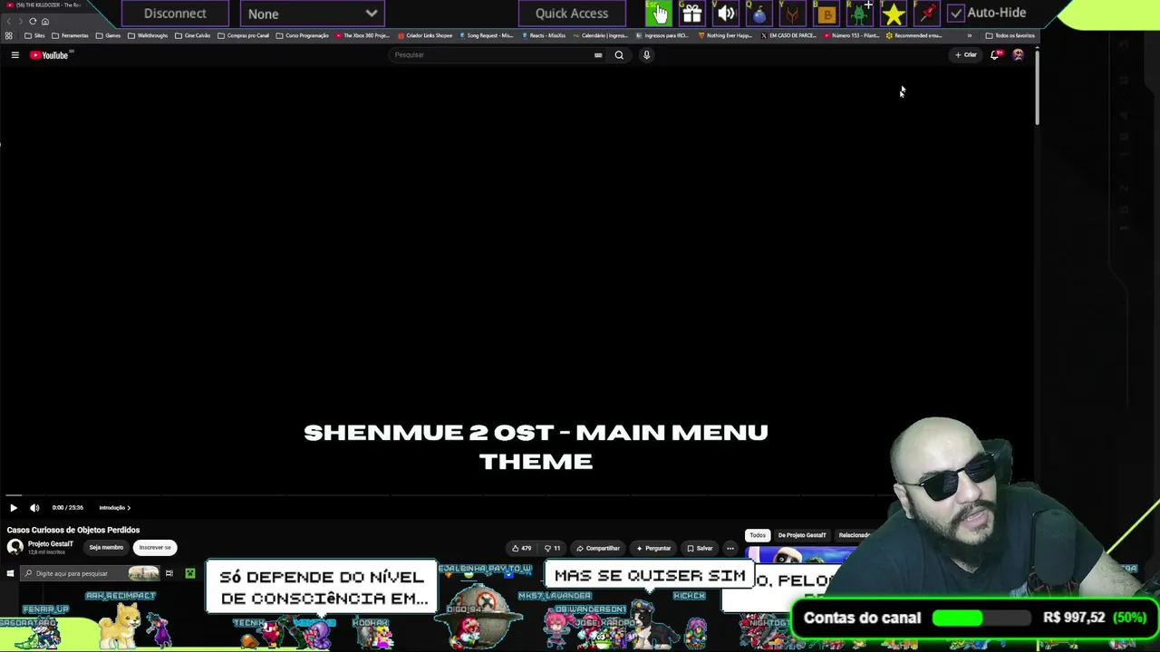
Task: Click the Inscrever-se subscribe button
Action: [155, 547]
